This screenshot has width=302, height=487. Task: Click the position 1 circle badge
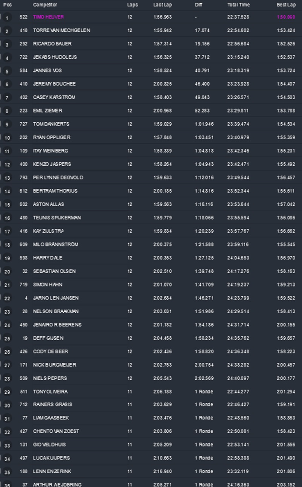[x=7, y=18]
